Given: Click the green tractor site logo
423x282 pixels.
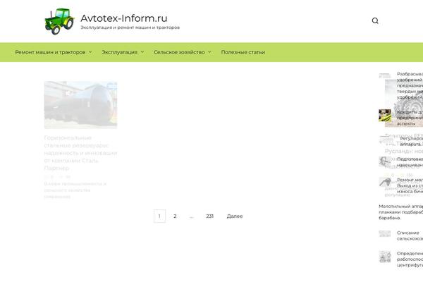Looking at the screenshot, I should (x=58, y=21).
